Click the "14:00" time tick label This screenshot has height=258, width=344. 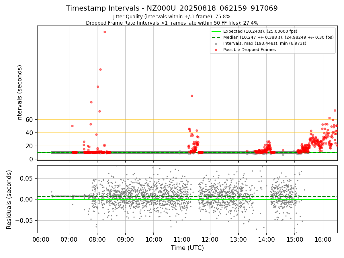pos(267,240)
